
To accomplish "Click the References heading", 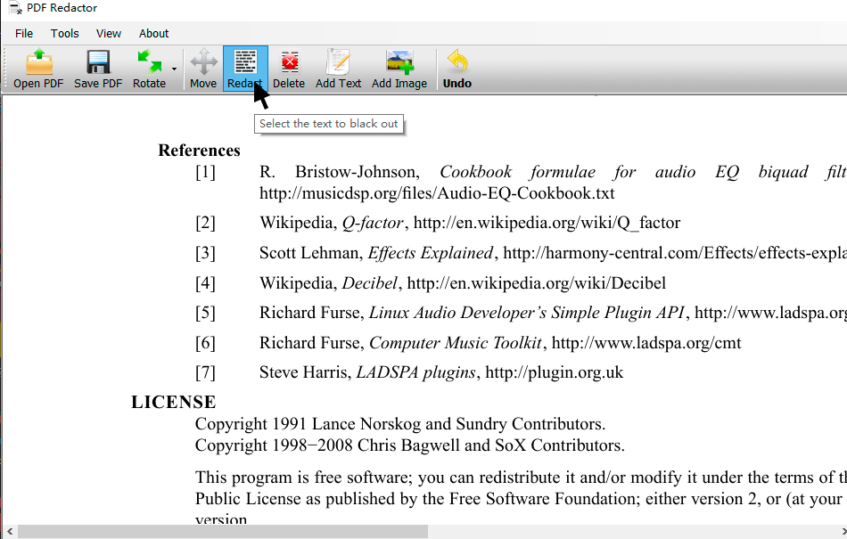I will click(x=200, y=151).
